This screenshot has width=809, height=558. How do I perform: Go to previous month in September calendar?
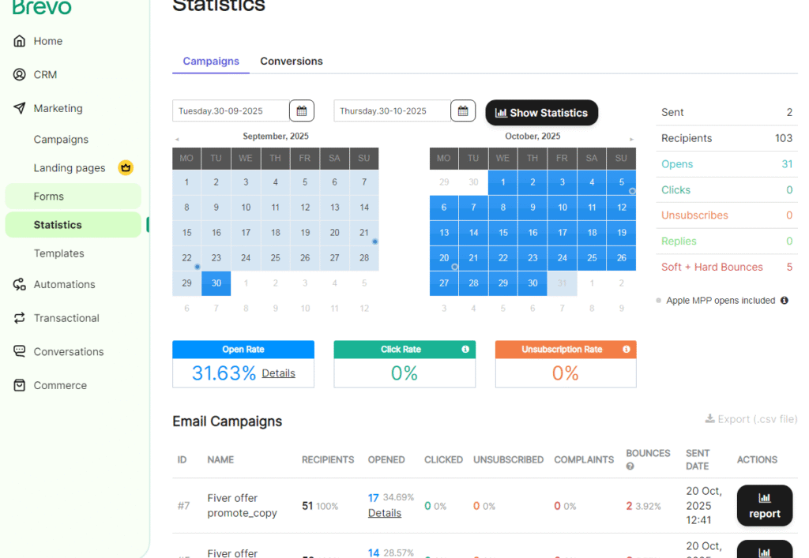click(x=177, y=139)
